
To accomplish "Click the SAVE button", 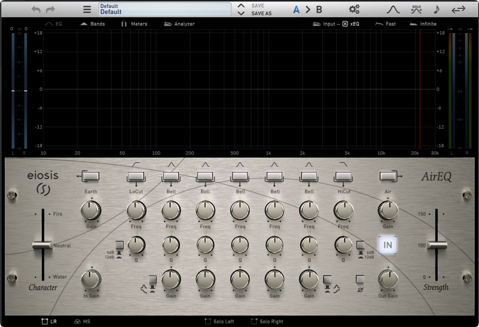I will (x=258, y=6).
